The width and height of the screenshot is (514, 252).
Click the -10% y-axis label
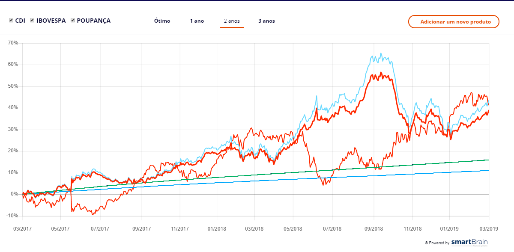click(x=12, y=216)
